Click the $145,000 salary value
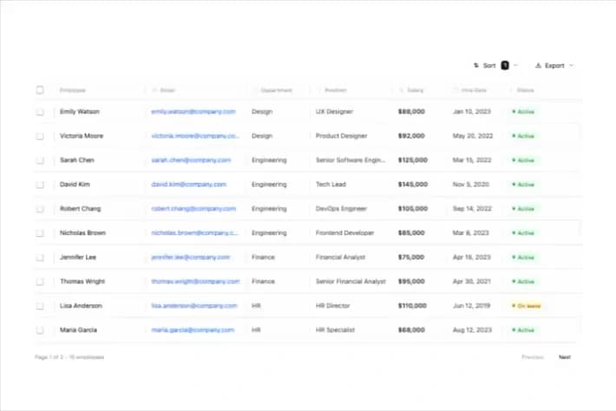This screenshot has height=411, width=616. coord(413,185)
